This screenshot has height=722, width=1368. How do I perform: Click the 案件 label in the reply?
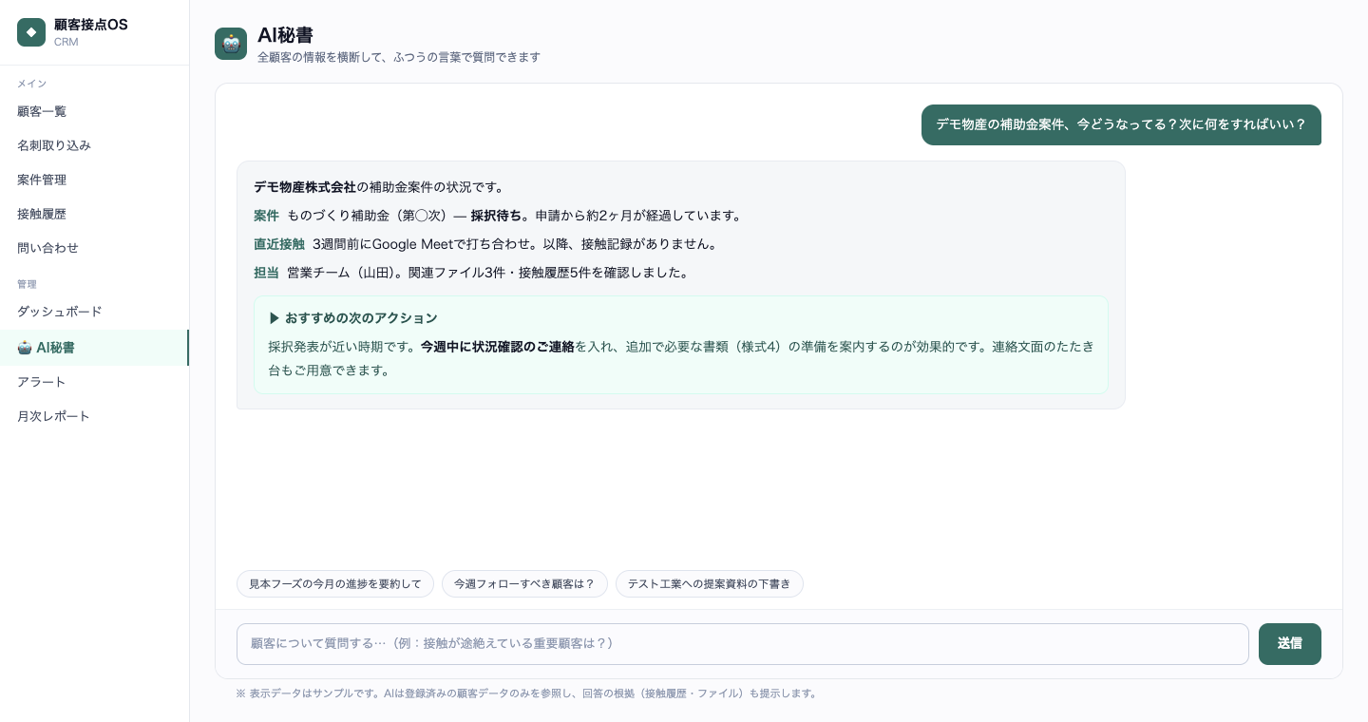[266, 216]
